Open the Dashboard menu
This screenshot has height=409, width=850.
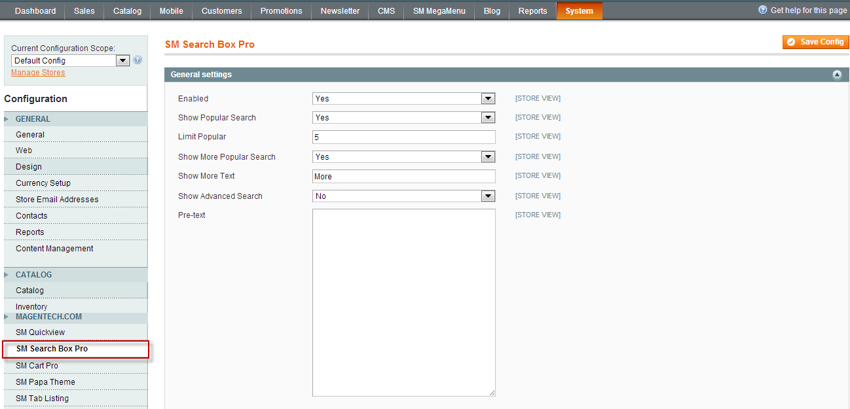[35, 10]
